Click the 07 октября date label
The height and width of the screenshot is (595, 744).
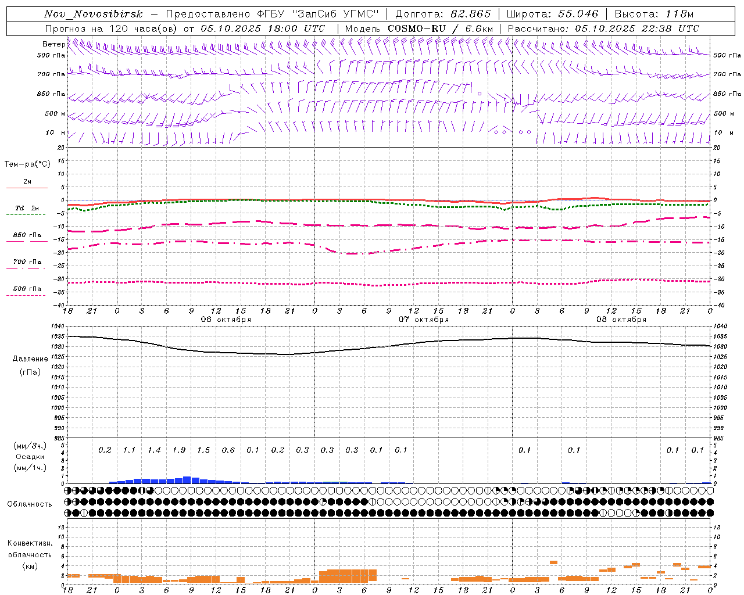coord(424,320)
